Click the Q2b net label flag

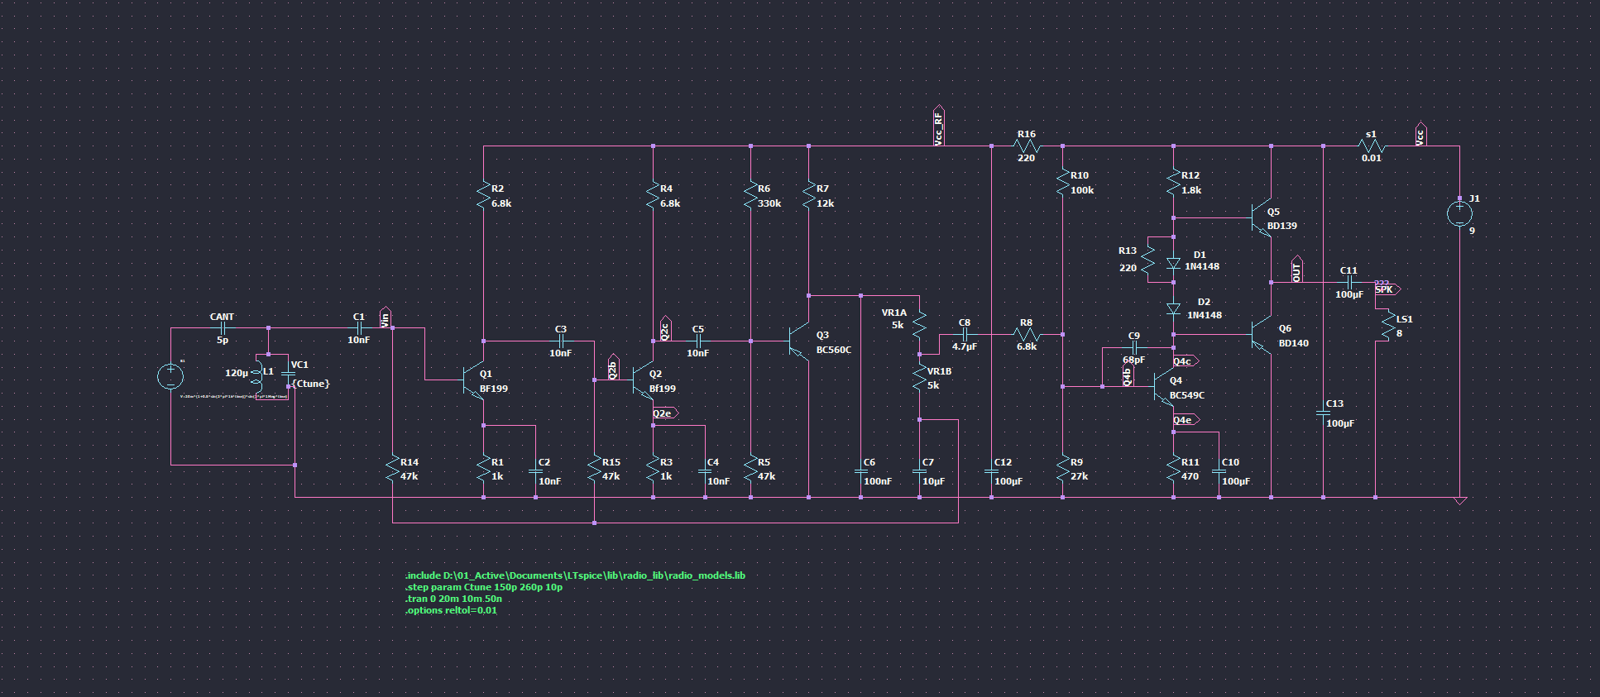(x=613, y=368)
